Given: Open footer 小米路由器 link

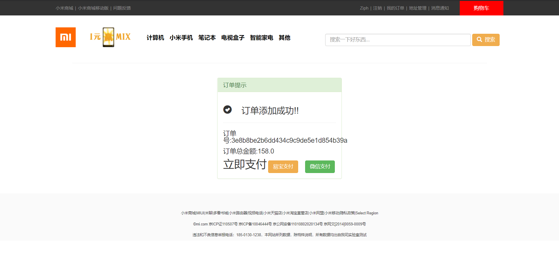Looking at the screenshot, I should click(238, 213).
